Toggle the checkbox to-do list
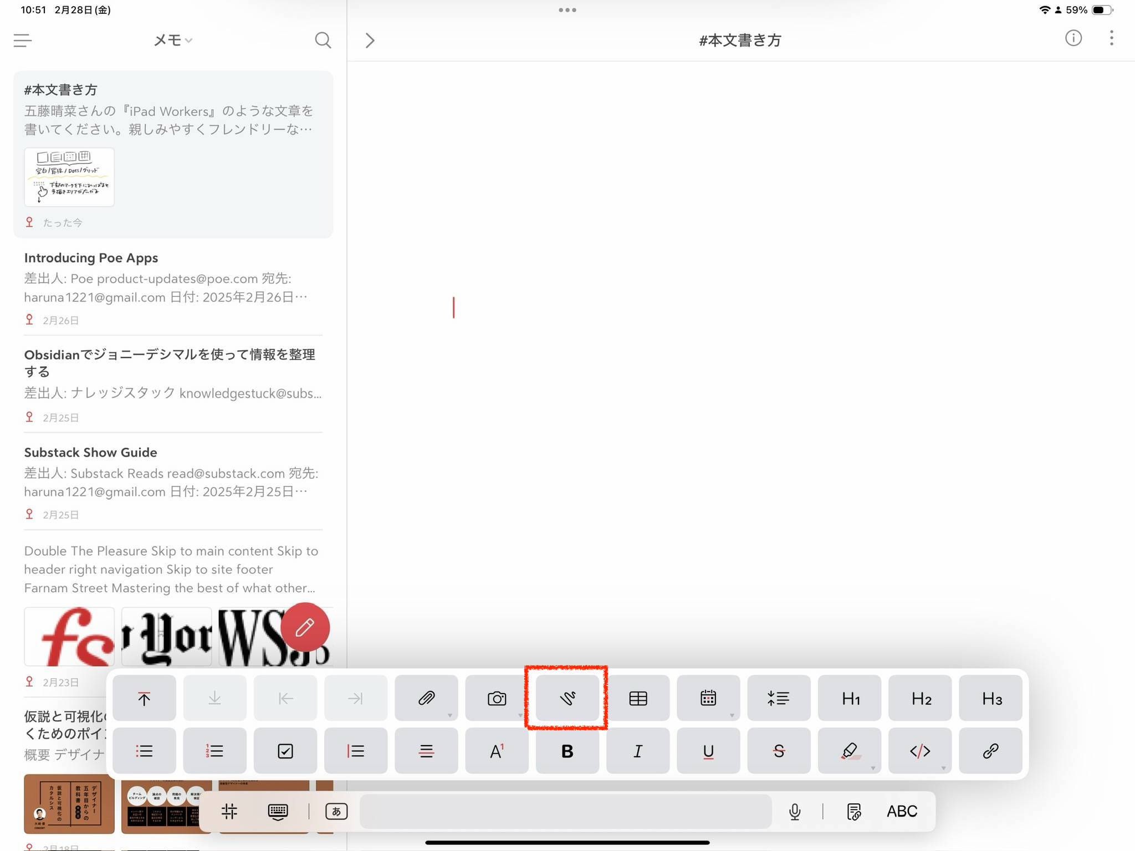The width and height of the screenshot is (1135, 851). 285,751
